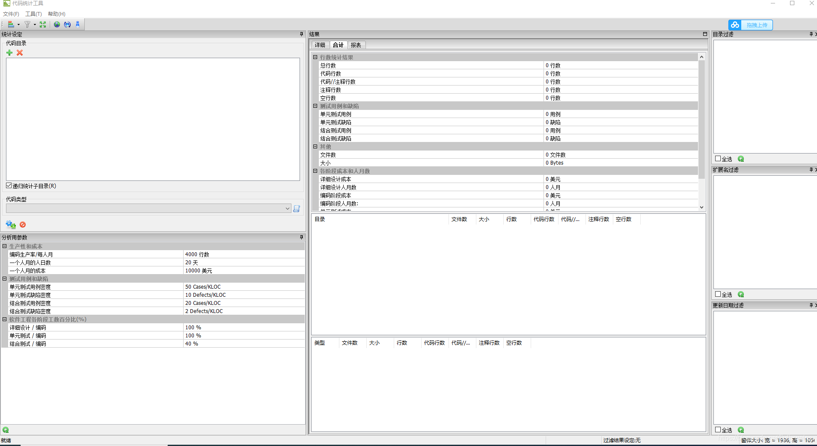Screen dimensions: 817x446
Task: Add a code directory with the green plus
Action: click(x=9, y=53)
